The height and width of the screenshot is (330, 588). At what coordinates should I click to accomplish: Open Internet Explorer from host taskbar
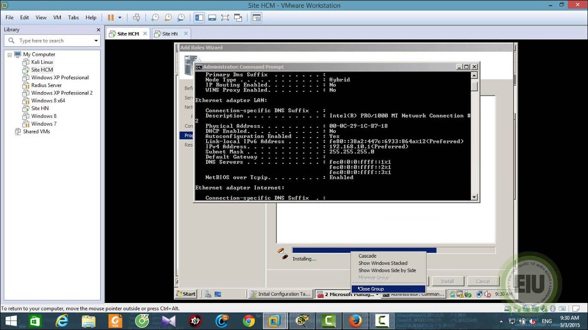click(61, 321)
